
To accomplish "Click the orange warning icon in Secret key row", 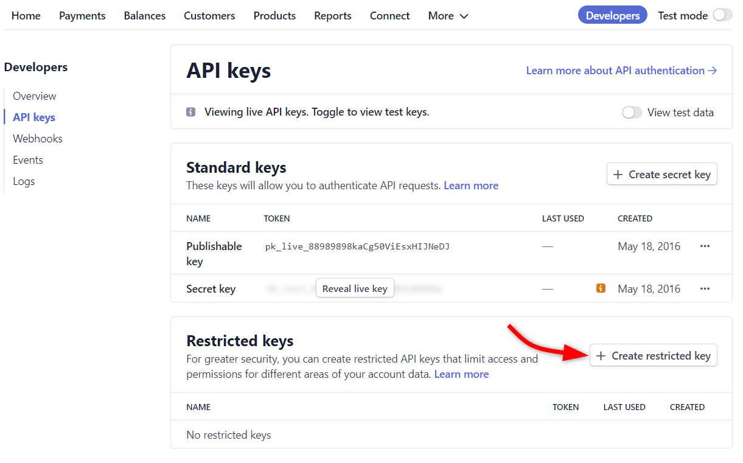I will [x=601, y=288].
